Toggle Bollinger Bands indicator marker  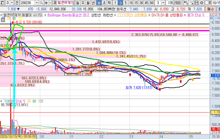(45, 15)
